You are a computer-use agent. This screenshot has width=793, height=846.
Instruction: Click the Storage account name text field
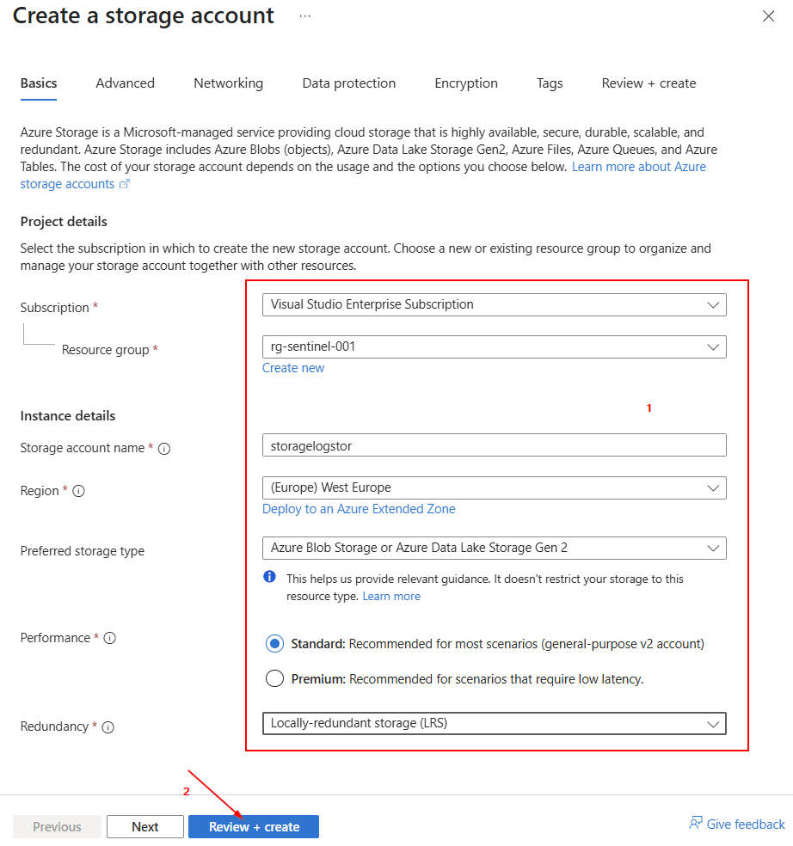pos(494,445)
